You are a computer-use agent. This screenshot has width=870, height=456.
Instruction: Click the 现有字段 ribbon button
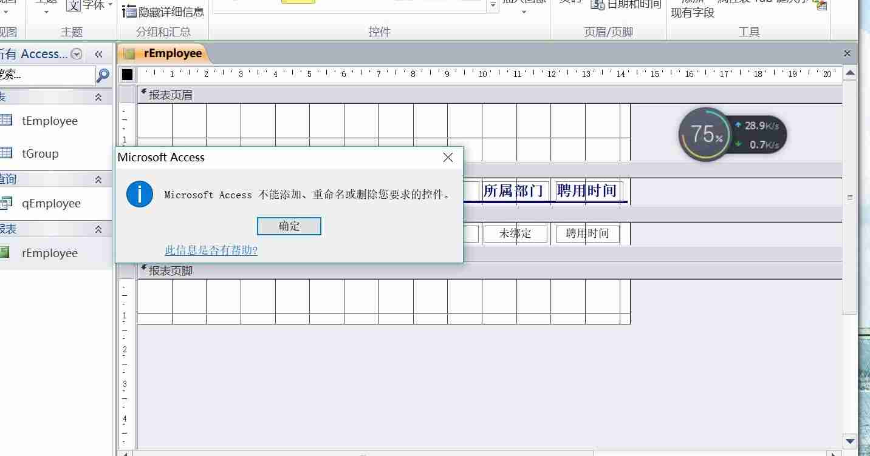tap(693, 12)
